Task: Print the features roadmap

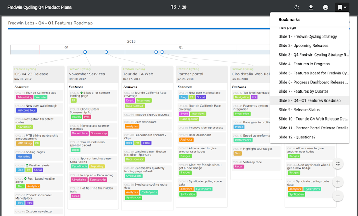Action: point(325,7)
